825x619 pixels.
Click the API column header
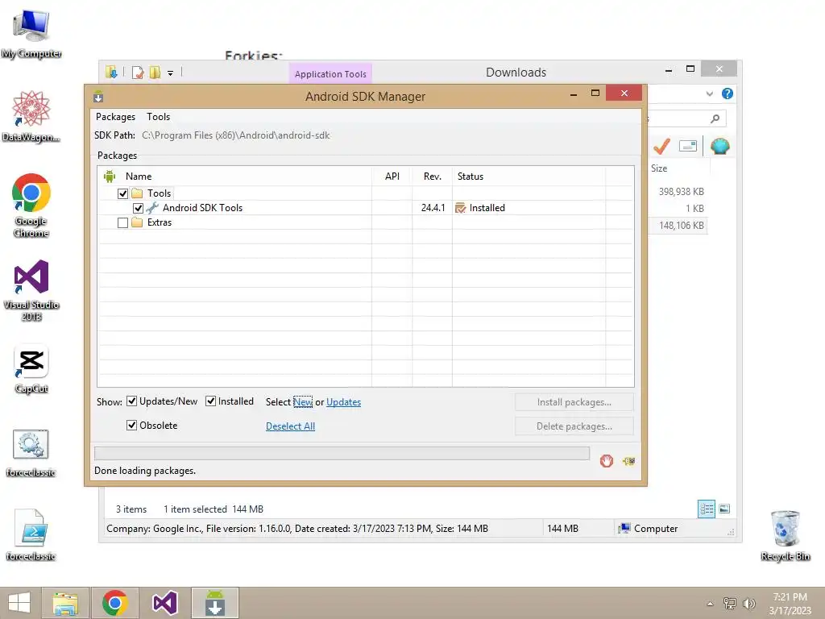click(392, 177)
